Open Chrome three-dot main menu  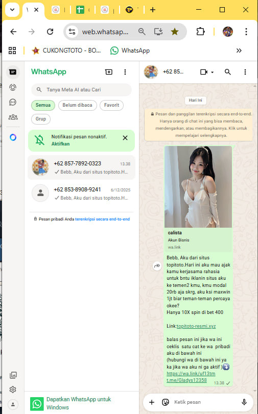(x=246, y=32)
